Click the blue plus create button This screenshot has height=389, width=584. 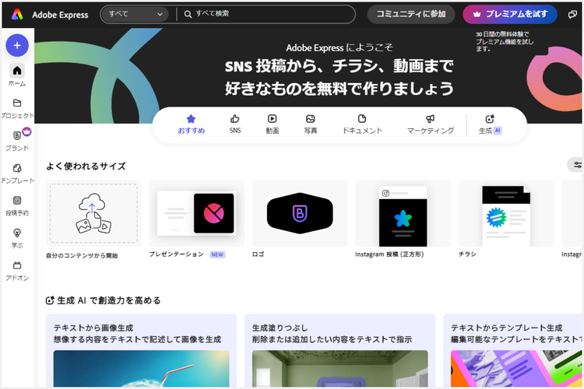click(17, 45)
